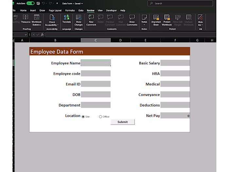
Task: Select column C header
Action: tap(96, 40)
